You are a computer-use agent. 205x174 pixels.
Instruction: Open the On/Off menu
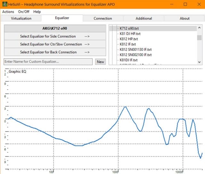tap(24, 11)
